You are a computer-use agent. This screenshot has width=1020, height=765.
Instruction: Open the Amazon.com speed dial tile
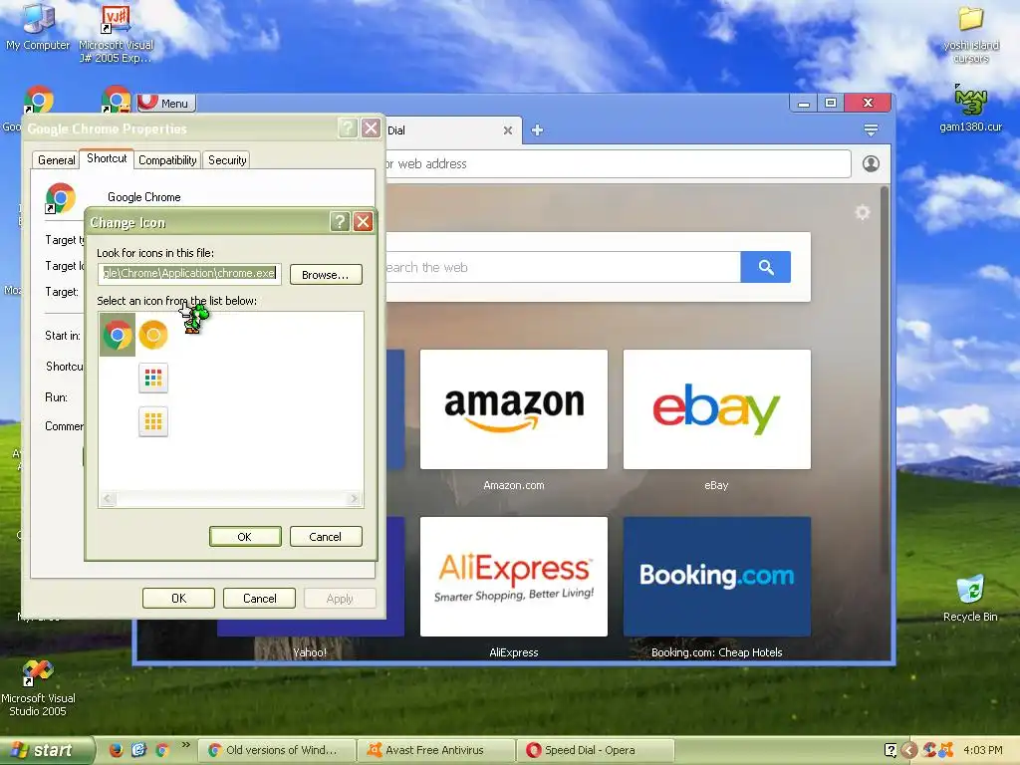pyautogui.click(x=514, y=409)
